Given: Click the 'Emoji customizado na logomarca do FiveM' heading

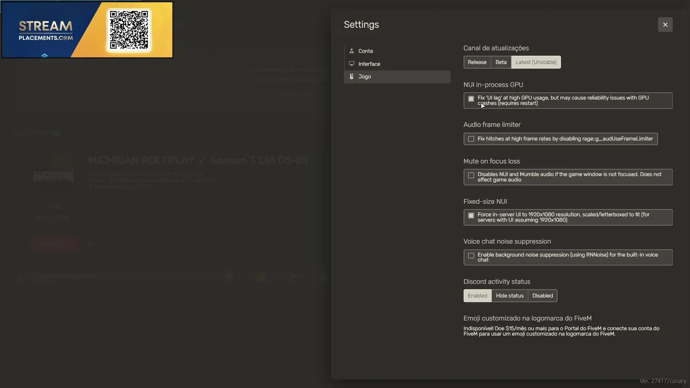Looking at the screenshot, I should point(528,318).
